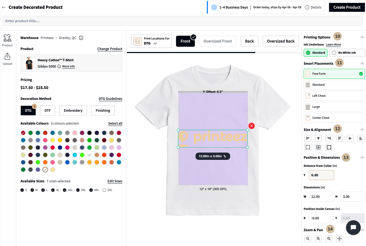366x246 pixels.
Task: Click the info icon beside Gildan 5000
Action: (59, 66)
